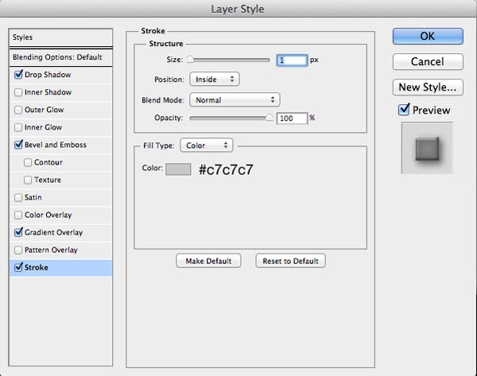The width and height of the screenshot is (477, 376).
Task: Open the Position dropdown set to Inside
Action: 215,79
